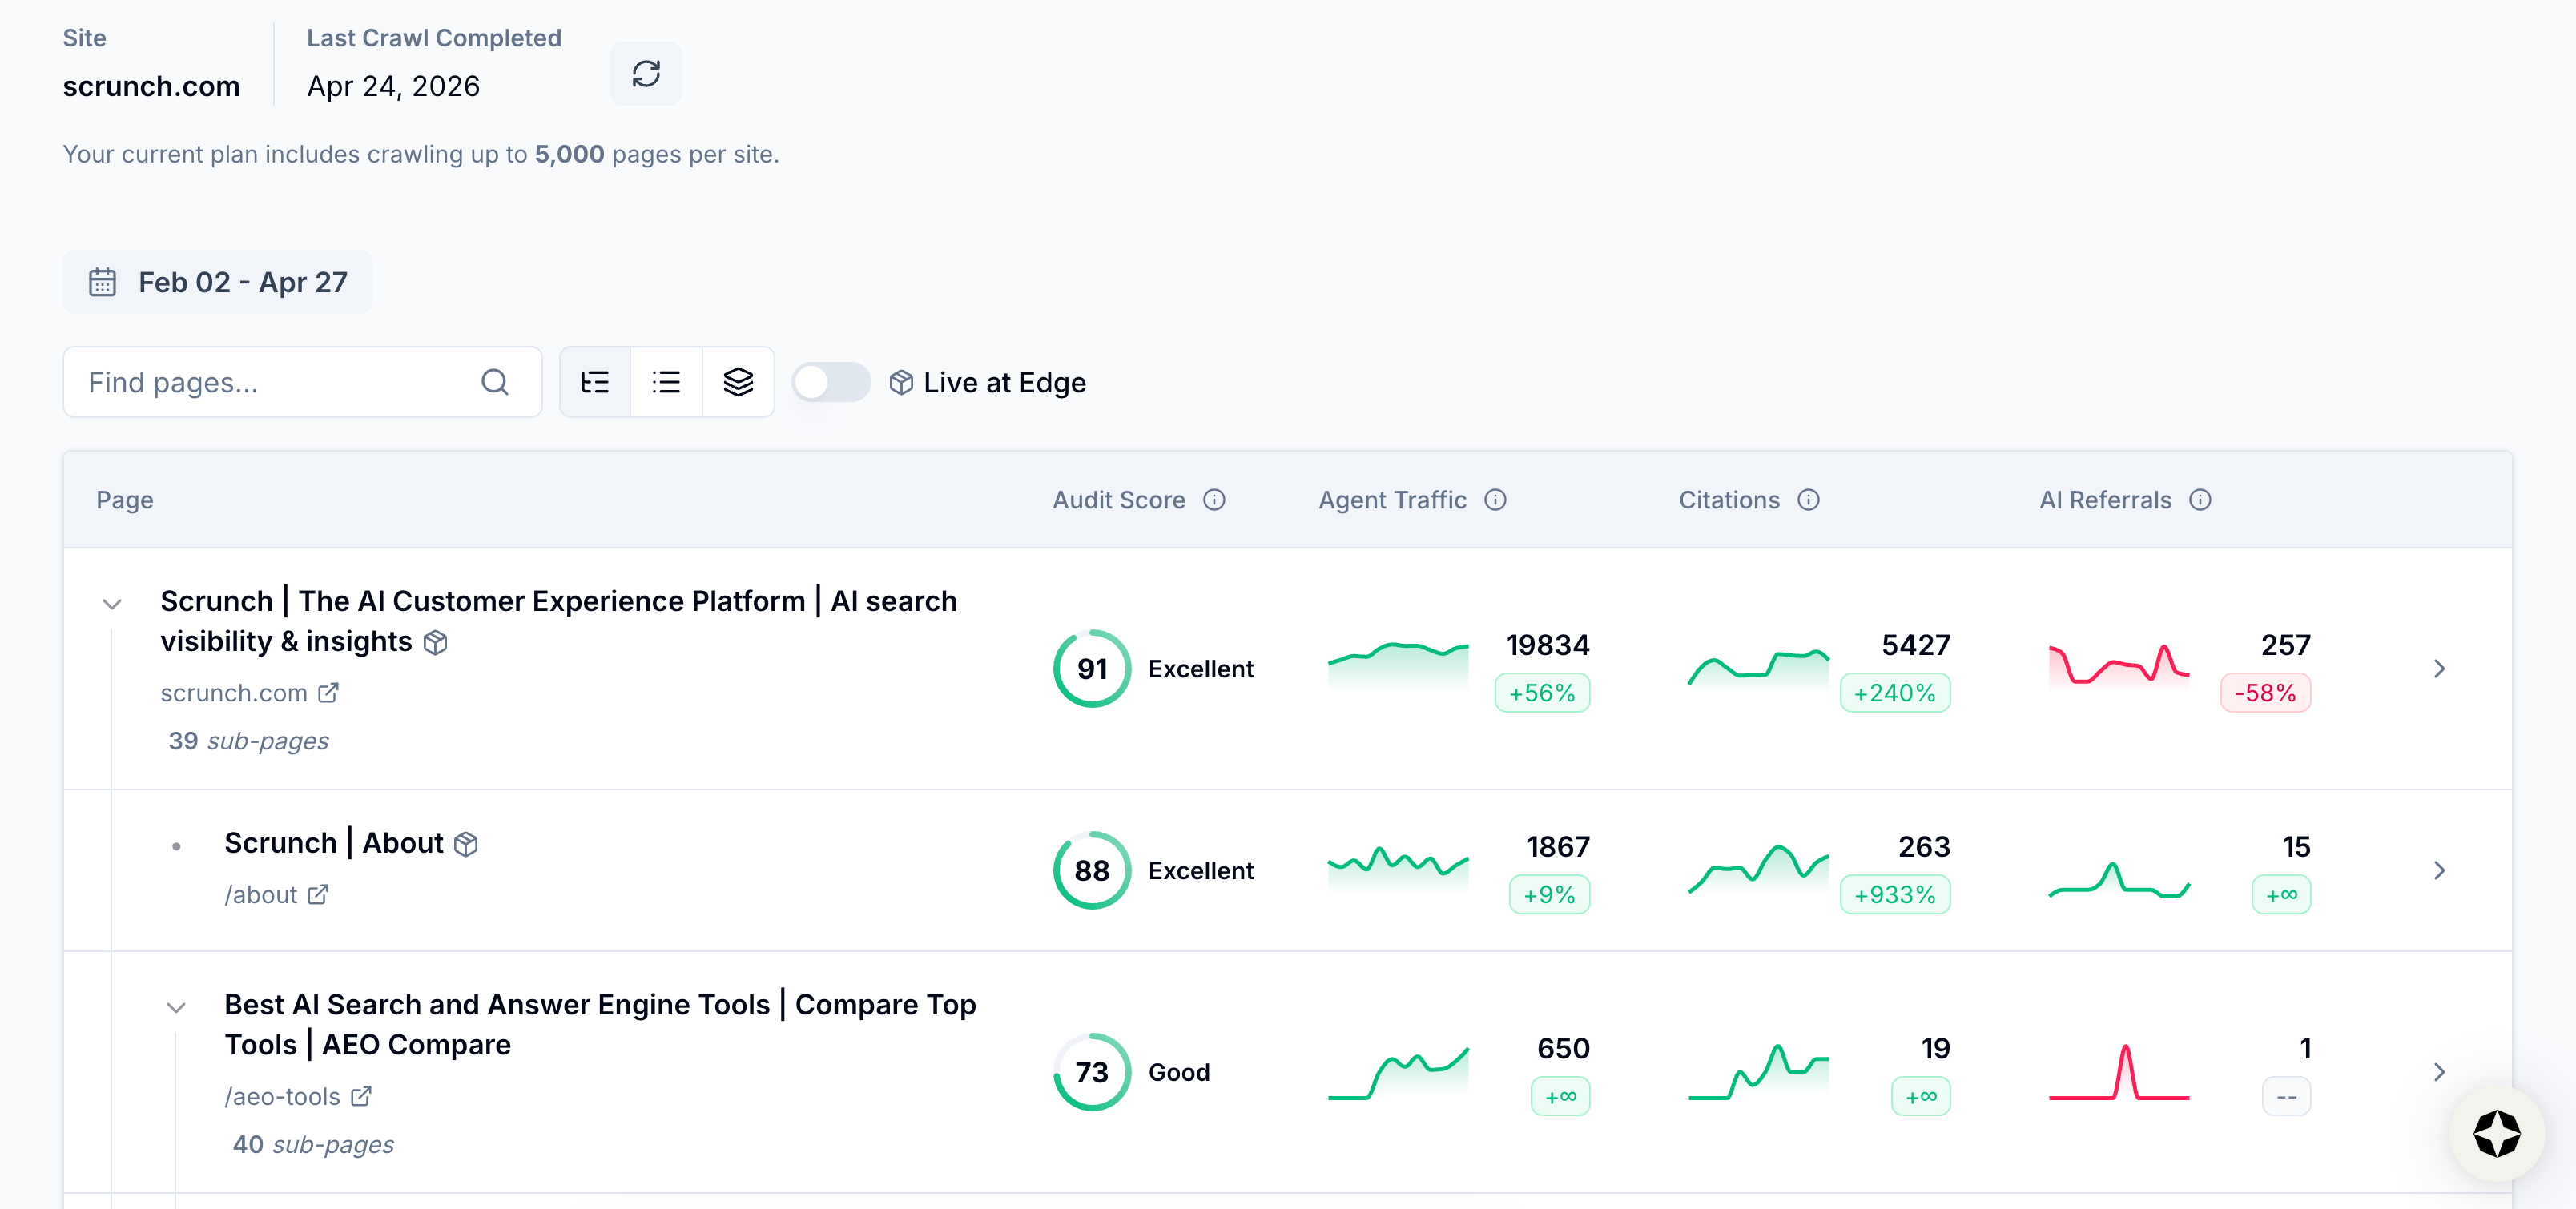
Task: Click the +240% citations badge
Action: 1895,693
